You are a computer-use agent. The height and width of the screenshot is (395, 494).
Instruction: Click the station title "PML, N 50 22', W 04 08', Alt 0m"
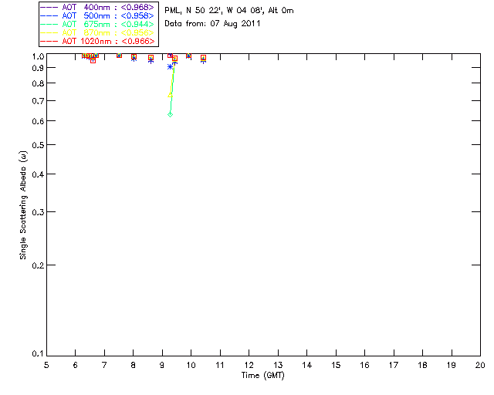click(x=229, y=11)
